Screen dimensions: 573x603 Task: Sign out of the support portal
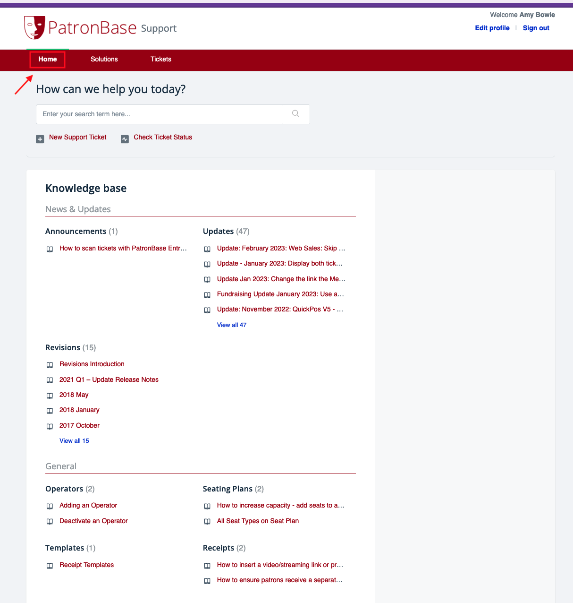(536, 28)
